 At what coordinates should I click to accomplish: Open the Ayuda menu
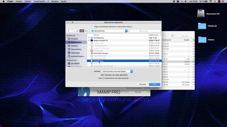click(x=63, y=1)
